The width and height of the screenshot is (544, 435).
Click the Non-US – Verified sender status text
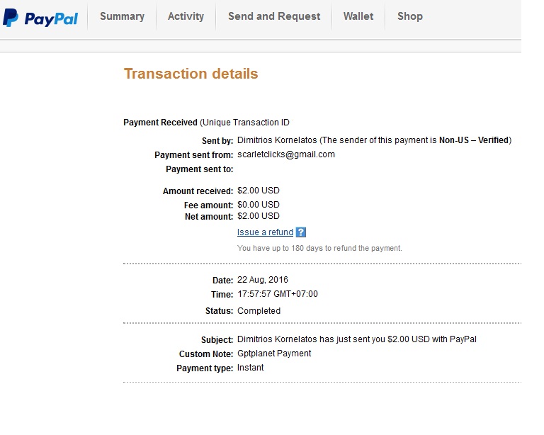[x=473, y=140]
